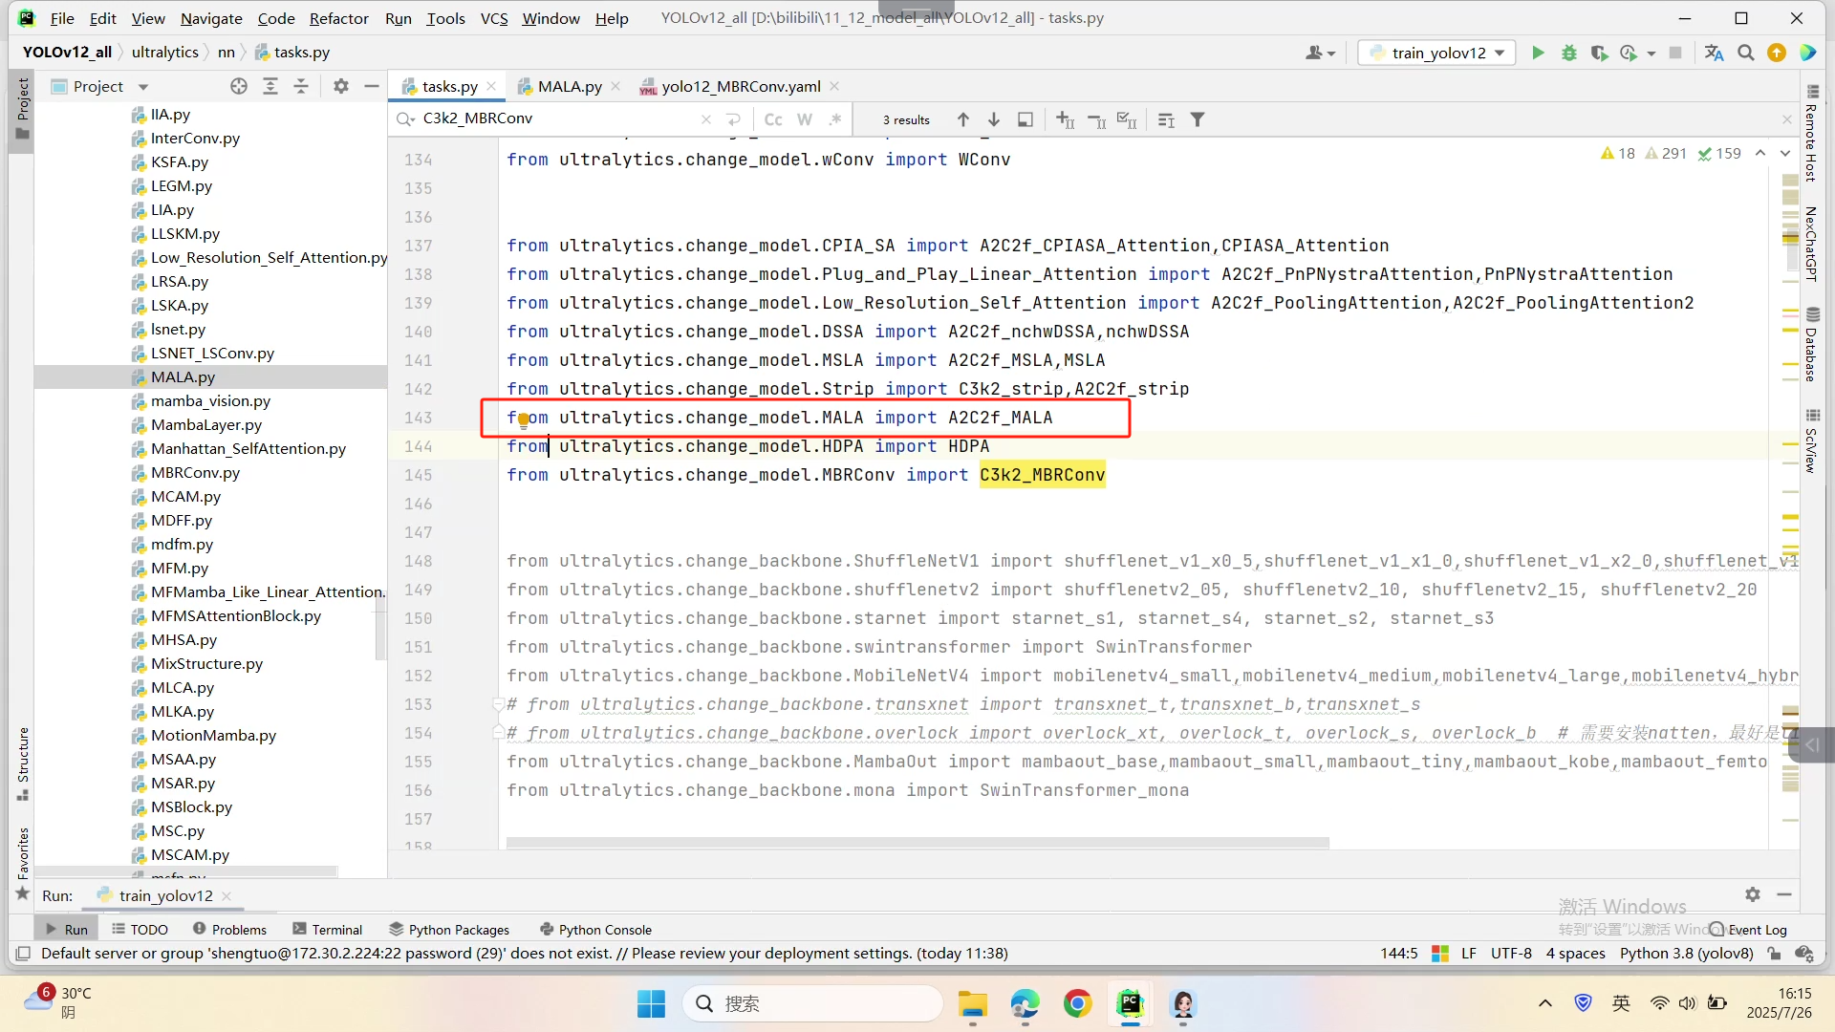Switch to yolo12_MBRConv.yaml tab
Screen dimensions: 1835x1032
click(741, 86)
